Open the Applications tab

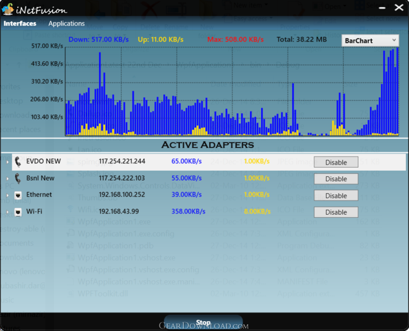tap(66, 24)
